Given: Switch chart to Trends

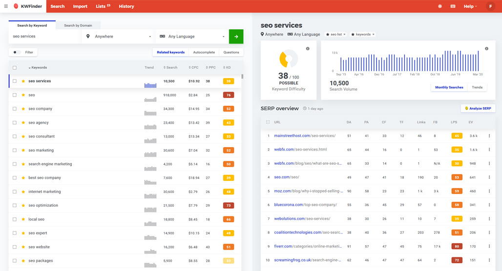Looking at the screenshot, I should (x=477, y=87).
